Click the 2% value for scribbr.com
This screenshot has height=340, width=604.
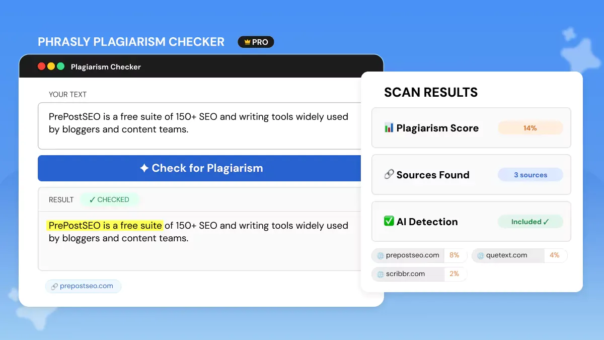click(455, 274)
